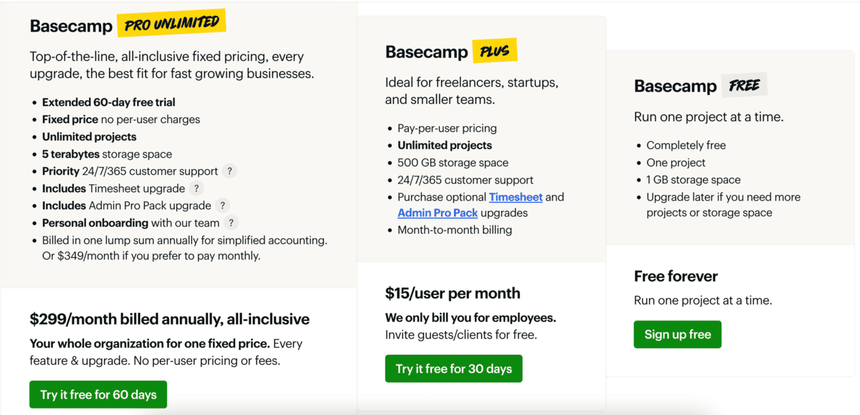Click the Free forever heading

pos(676,277)
